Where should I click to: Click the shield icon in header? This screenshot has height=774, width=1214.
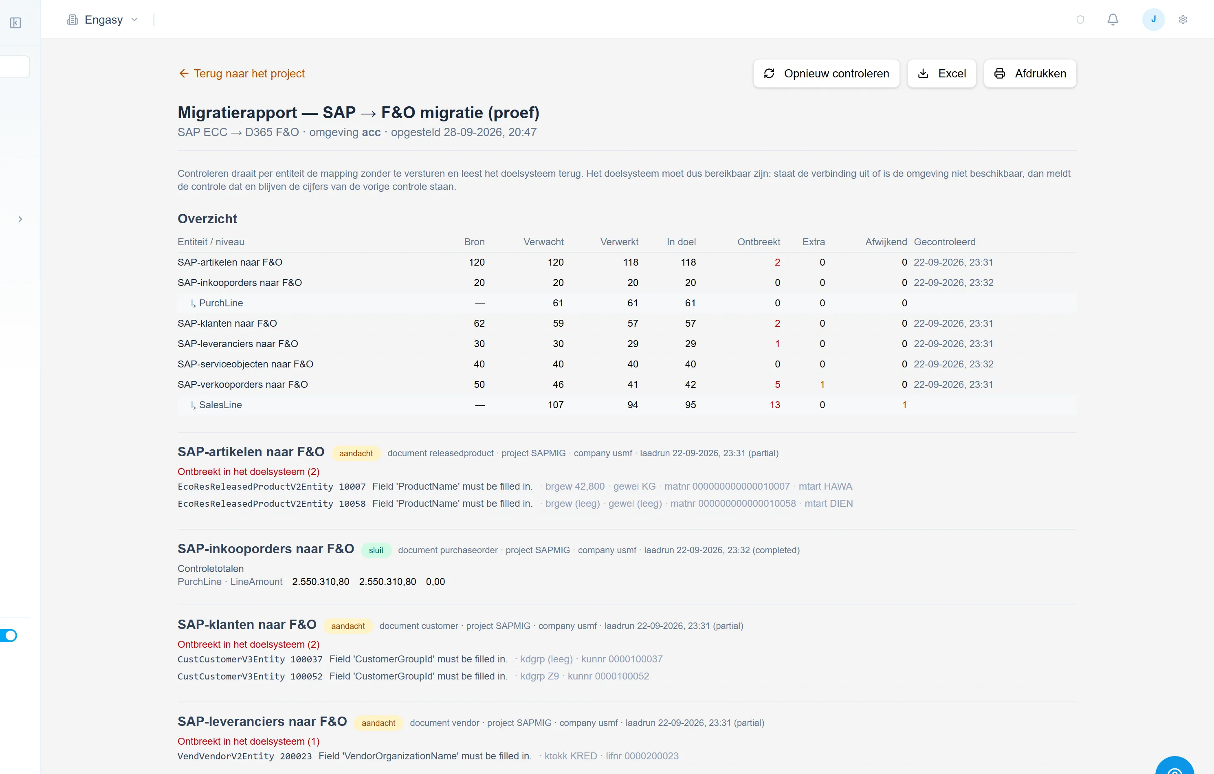[x=1080, y=20]
